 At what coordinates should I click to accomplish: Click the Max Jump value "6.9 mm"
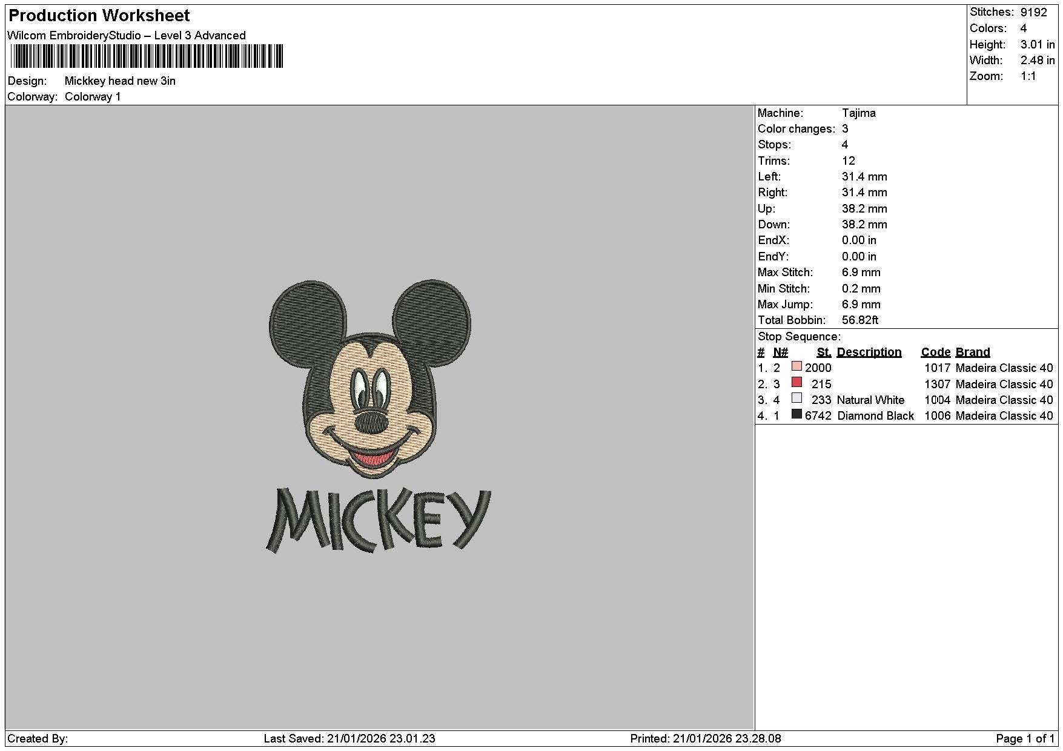tap(861, 304)
